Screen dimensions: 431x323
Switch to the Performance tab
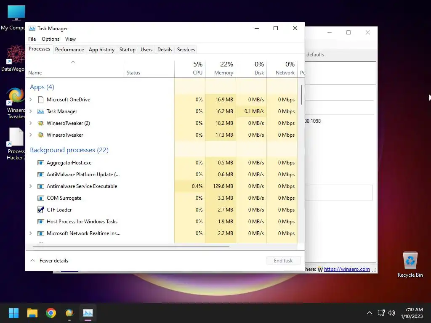(x=69, y=50)
